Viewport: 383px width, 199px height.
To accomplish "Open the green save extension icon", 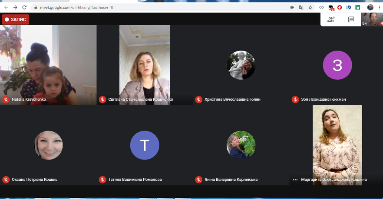I will [358, 7].
